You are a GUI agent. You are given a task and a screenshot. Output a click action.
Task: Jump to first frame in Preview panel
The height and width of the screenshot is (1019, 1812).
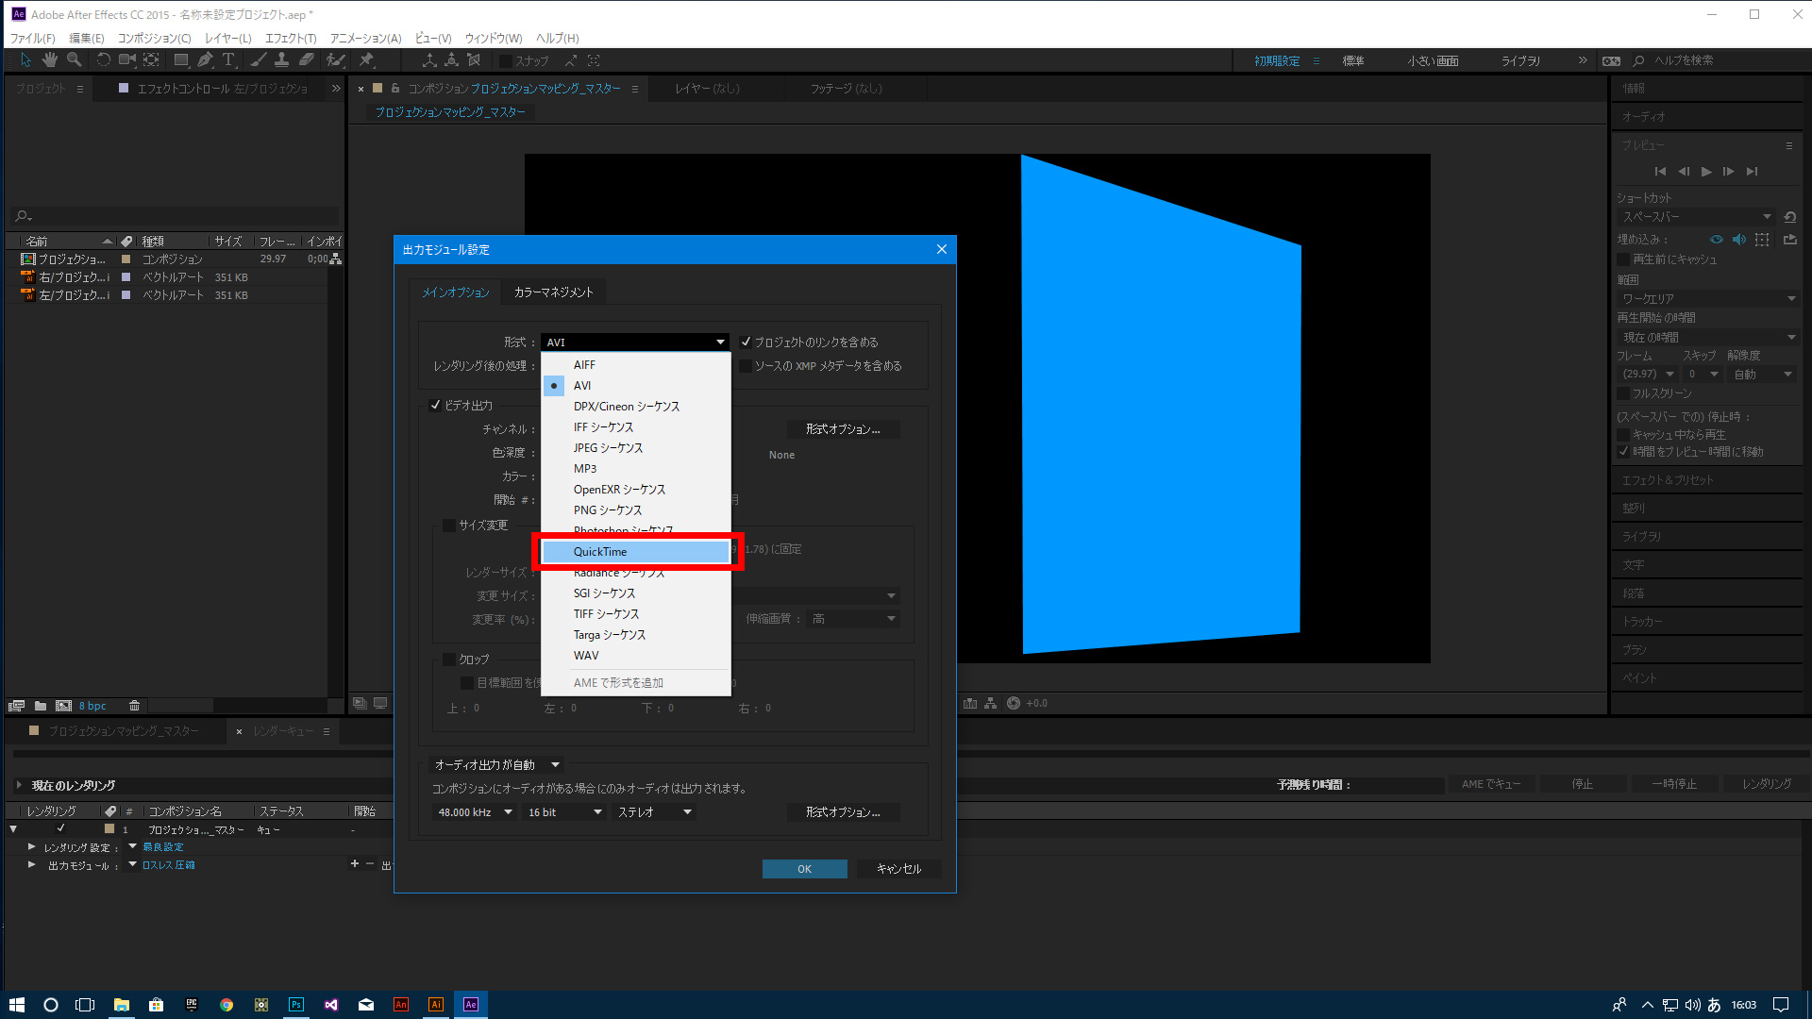click(1661, 172)
